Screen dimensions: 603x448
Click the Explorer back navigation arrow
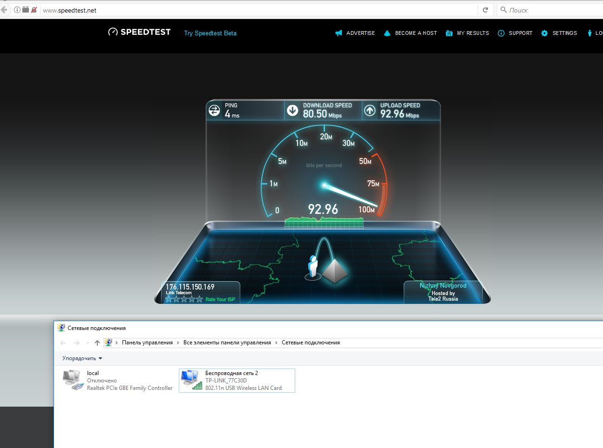63,343
